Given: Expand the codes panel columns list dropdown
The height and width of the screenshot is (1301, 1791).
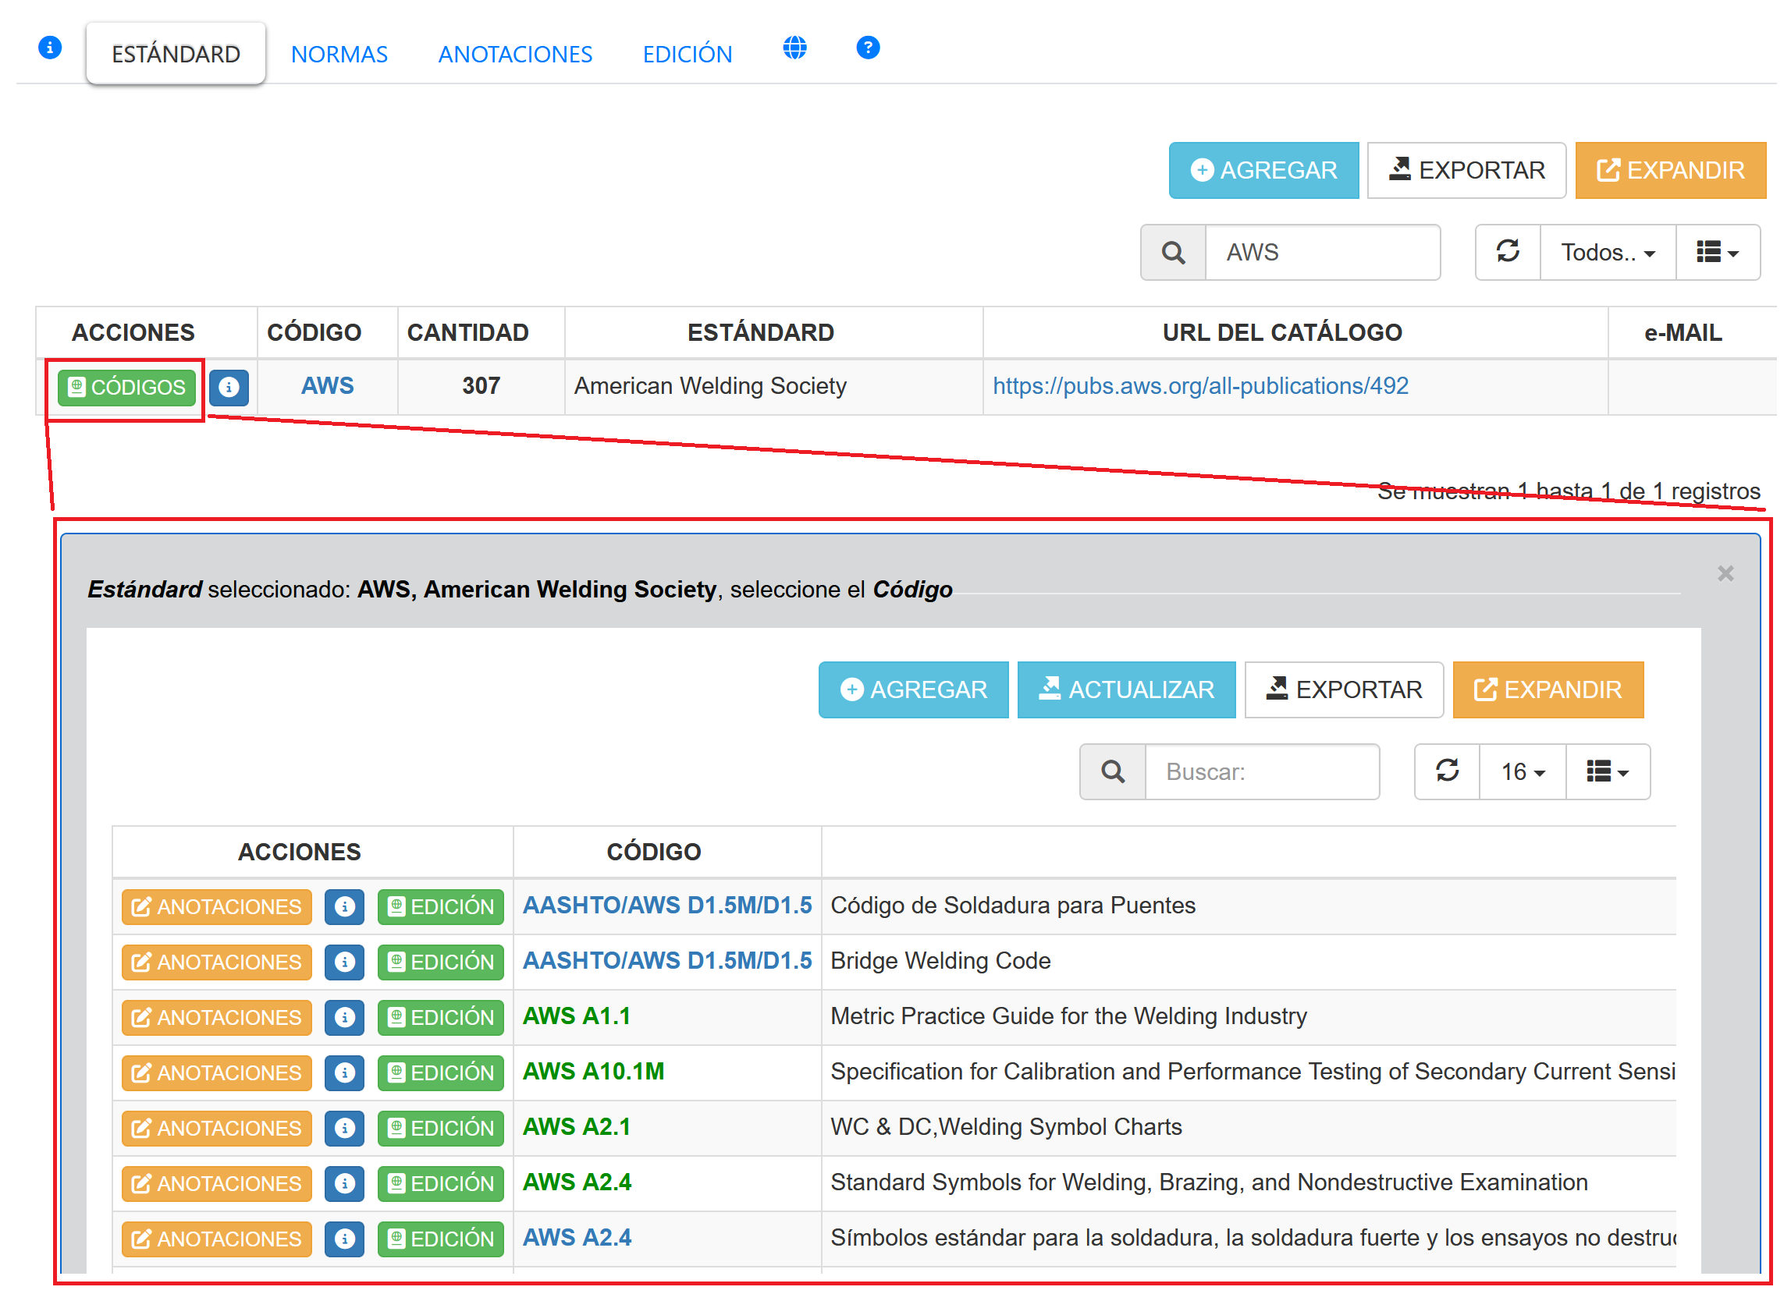Looking at the screenshot, I should pos(1607,771).
